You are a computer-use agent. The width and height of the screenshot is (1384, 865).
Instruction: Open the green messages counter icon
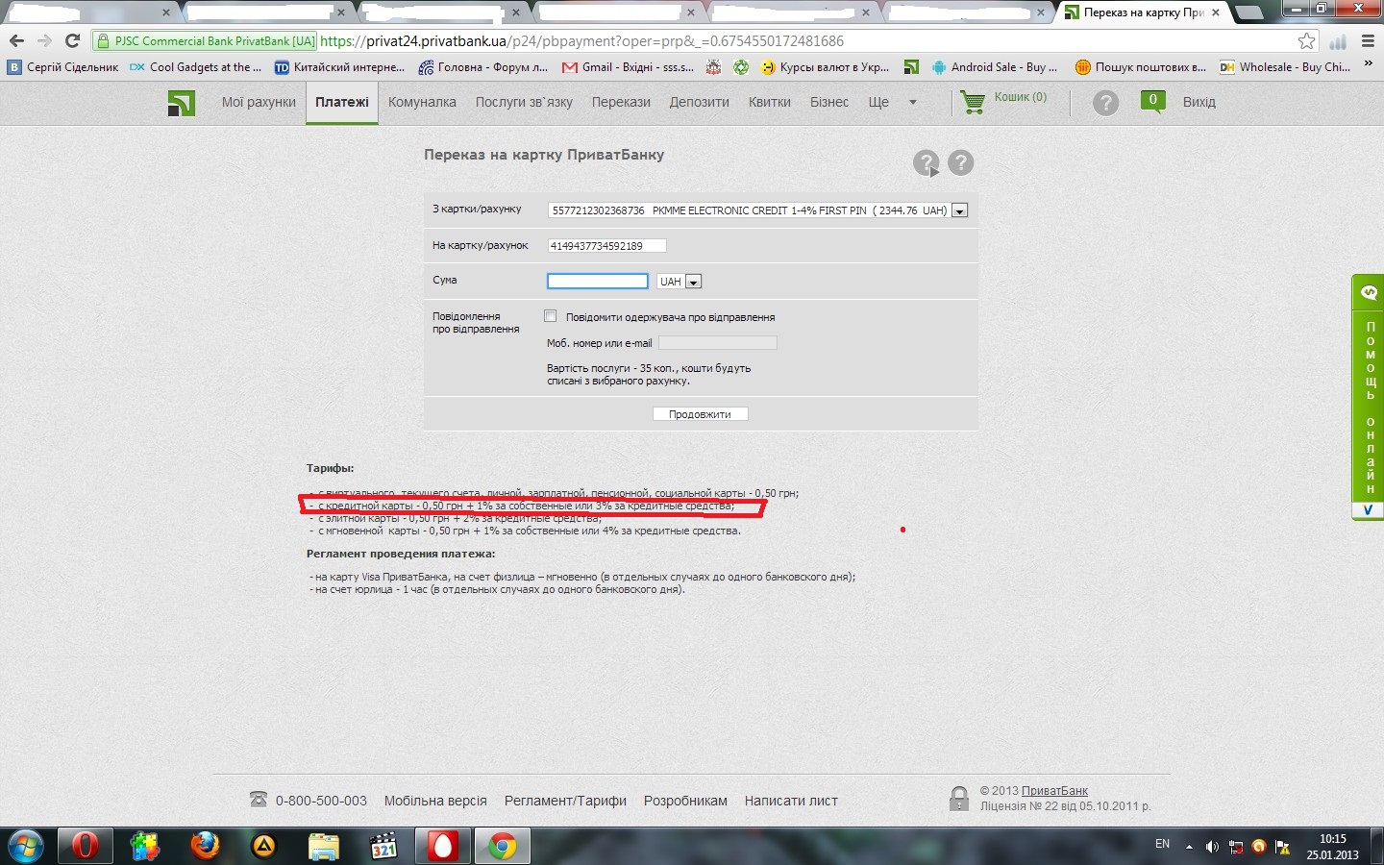pos(1152,101)
